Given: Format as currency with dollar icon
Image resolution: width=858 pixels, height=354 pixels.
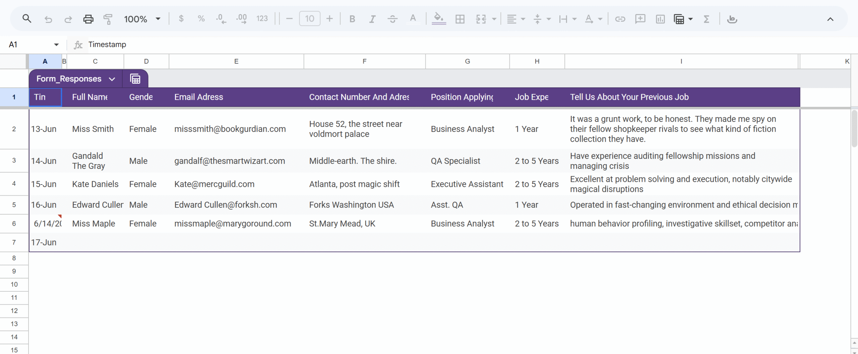Looking at the screenshot, I should [x=181, y=19].
